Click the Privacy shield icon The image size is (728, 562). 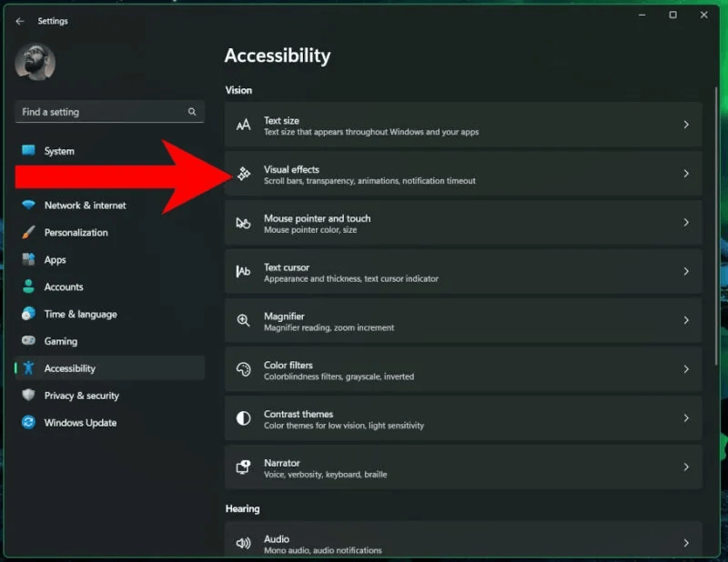pos(28,395)
